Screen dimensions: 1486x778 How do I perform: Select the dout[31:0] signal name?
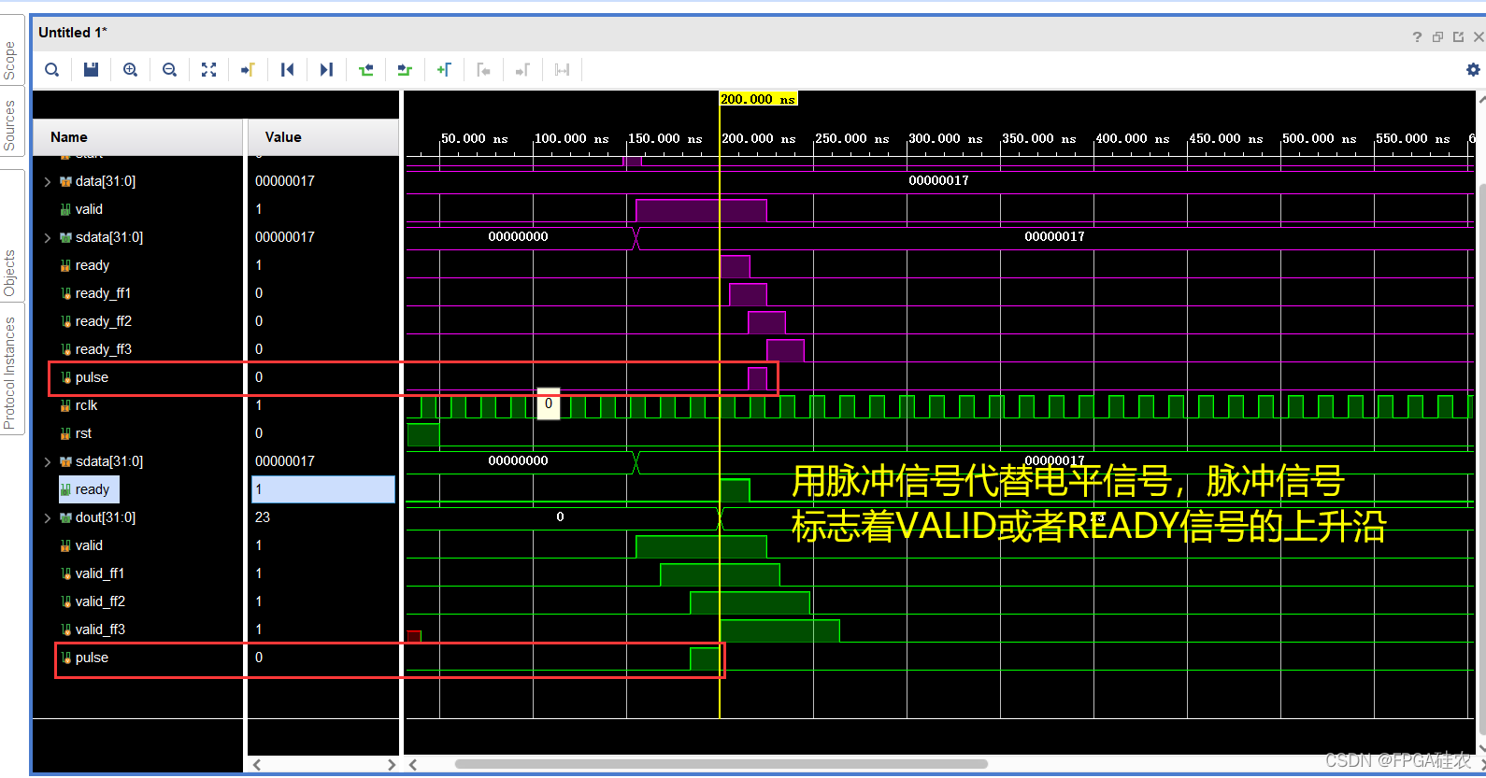tap(105, 517)
